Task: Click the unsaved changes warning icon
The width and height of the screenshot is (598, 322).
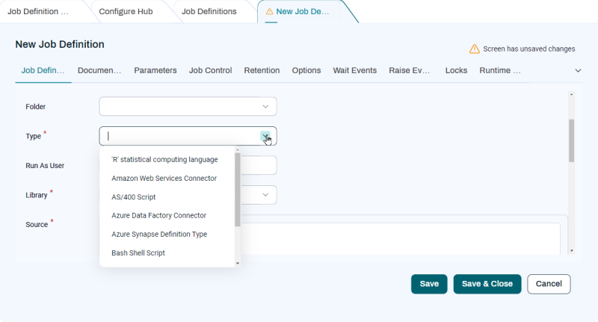Action: pos(474,49)
